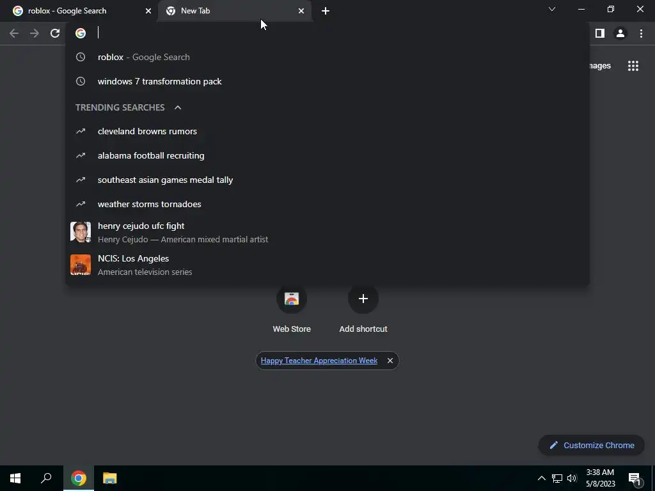The width and height of the screenshot is (655, 491).
Task: Open the volume control tray icon
Action: (x=572, y=478)
